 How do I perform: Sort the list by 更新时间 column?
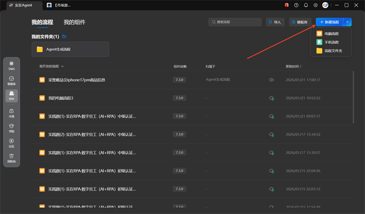coord(294,67)
